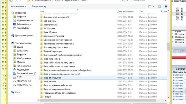This screenshot has height=104, width=186.
Task: Select the Вход от тени folder
Action: (50, 81)
